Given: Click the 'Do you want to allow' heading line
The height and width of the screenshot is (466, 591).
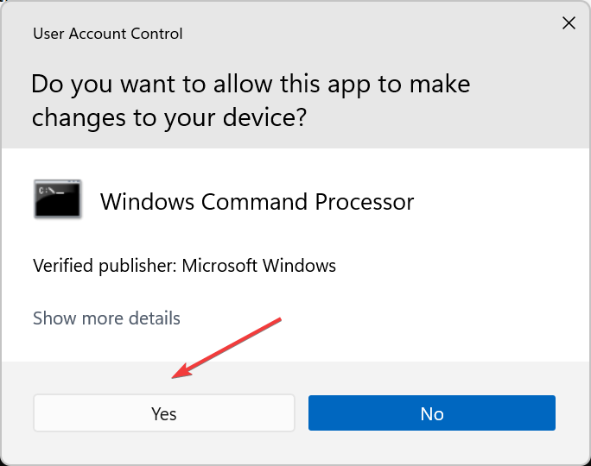Looking at the screenshot, I should 251,84.
